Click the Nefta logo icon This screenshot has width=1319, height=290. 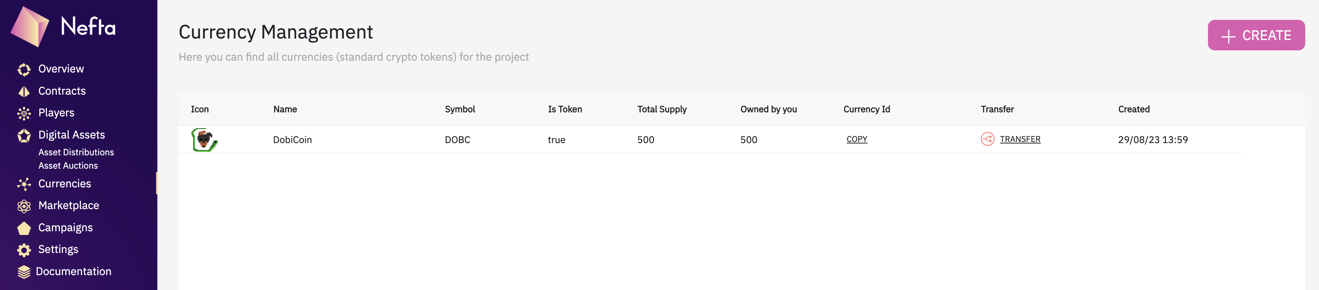click(30, 27)
